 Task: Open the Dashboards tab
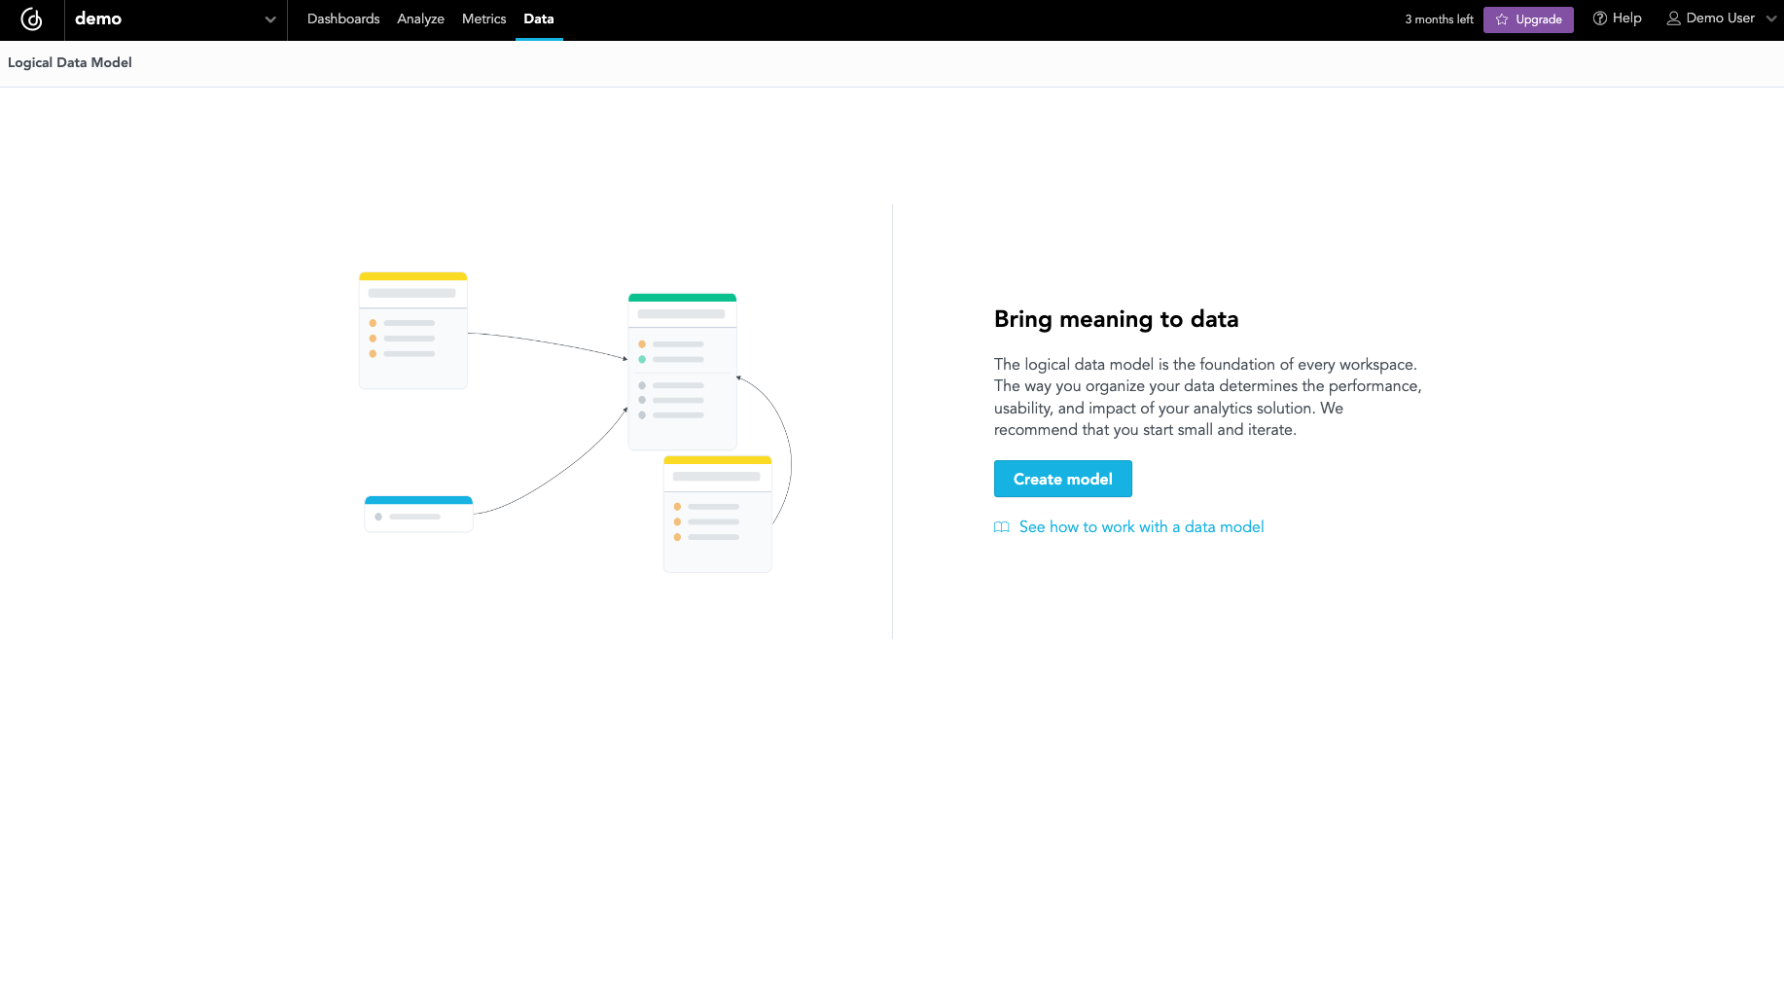pyautogui.click(x=343, y=18)
